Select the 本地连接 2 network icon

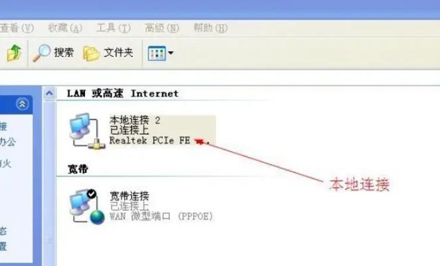tap(87, 131)
